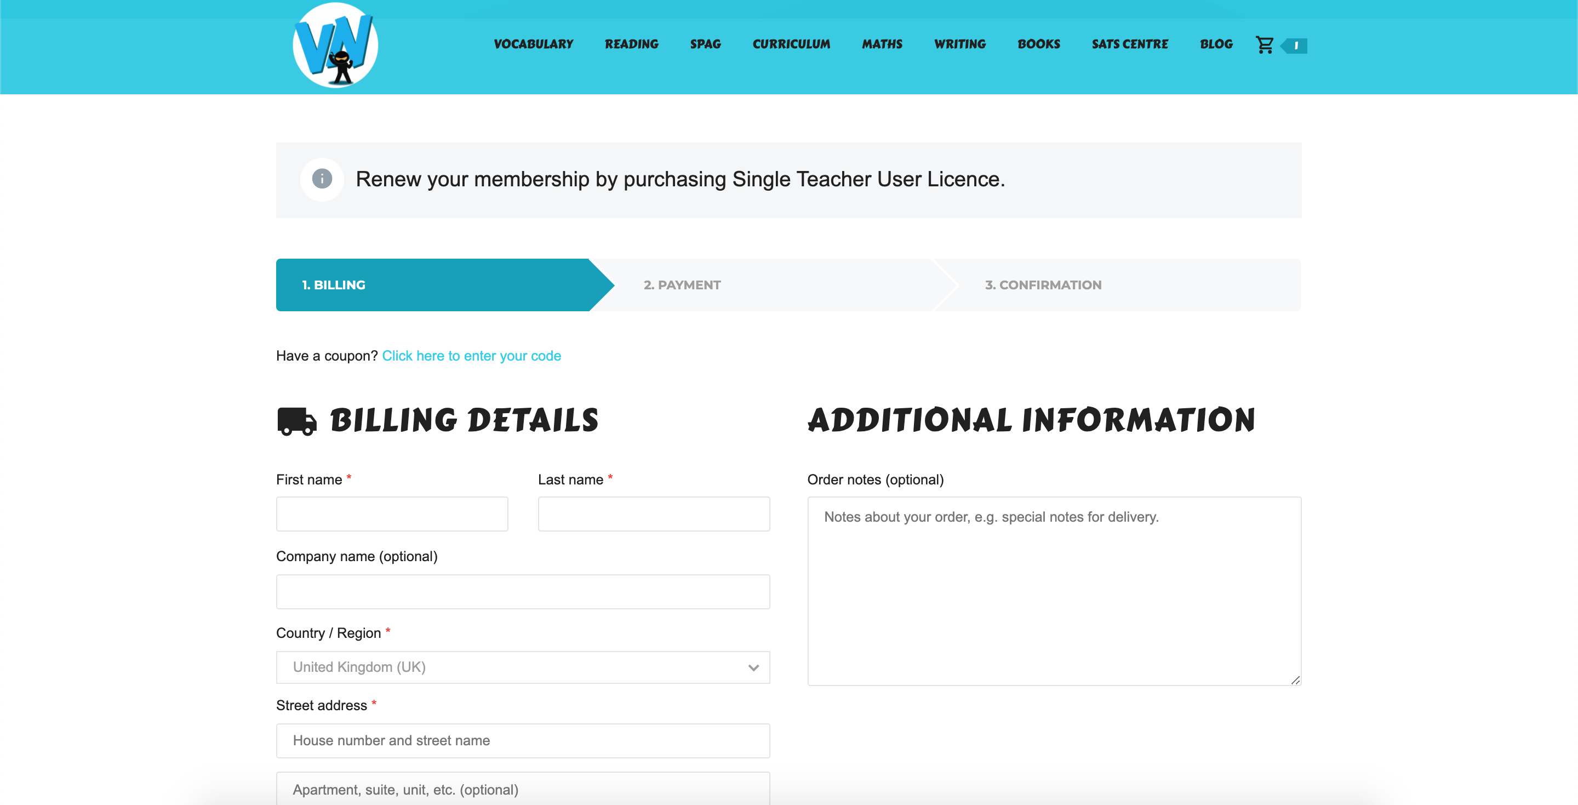The width and height of the screenshot is (1578, 805).
Task: Open the Vocabulary menu
Action: (533, 44)
